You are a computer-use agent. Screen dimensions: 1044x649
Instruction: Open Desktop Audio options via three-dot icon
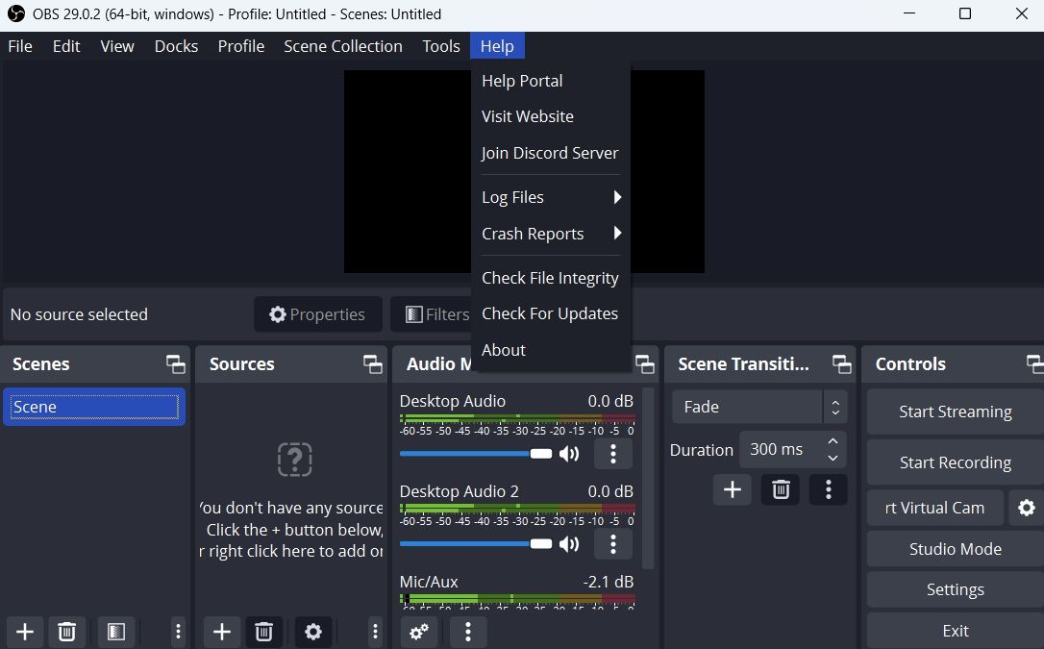(613, 454)
